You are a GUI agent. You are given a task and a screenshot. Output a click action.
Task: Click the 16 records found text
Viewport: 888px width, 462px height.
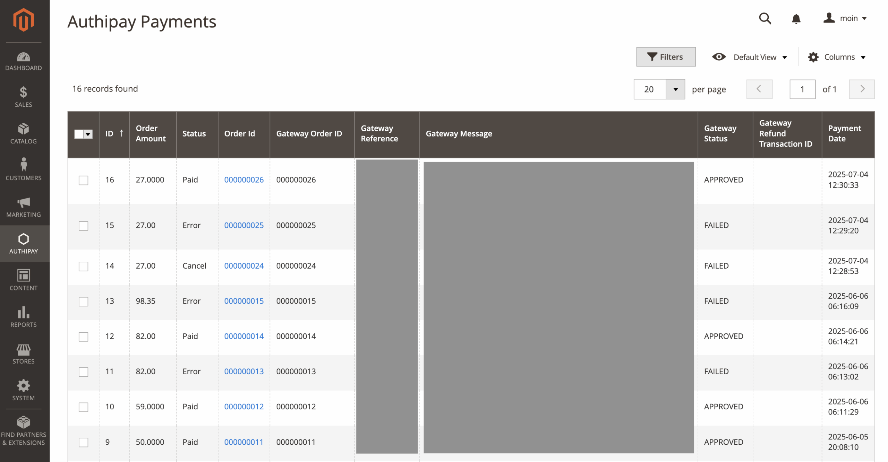click(x=105, y=89)
